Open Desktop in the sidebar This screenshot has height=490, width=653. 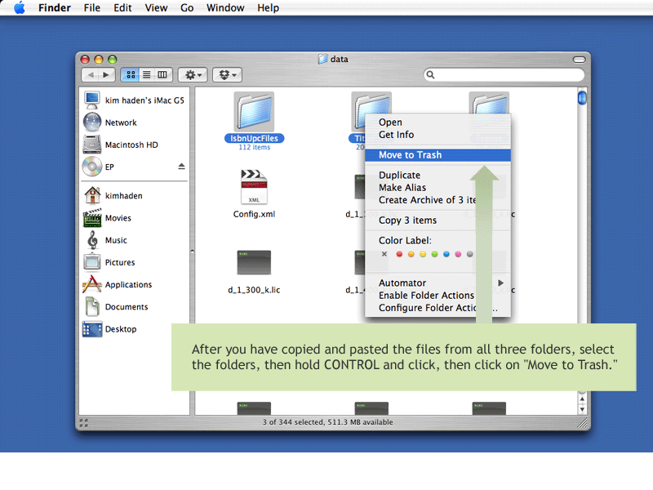134,329
